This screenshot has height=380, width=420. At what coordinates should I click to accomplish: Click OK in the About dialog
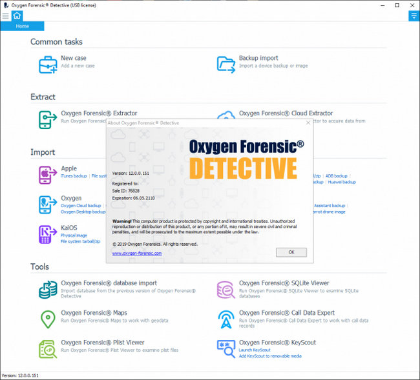[x=291, y=252]
